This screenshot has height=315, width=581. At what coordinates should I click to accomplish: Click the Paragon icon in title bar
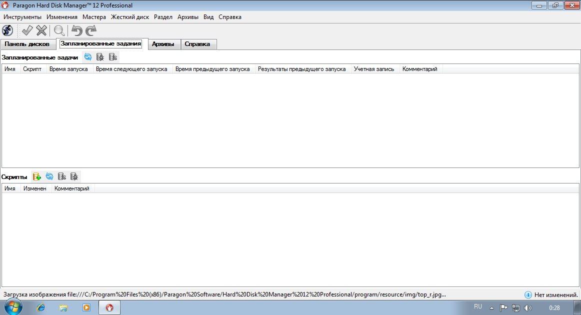[x=5, y=5]
